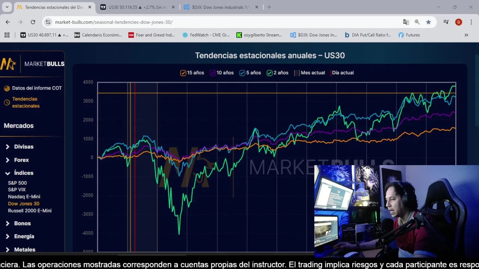
Task: Toggle the 2 años series checkbox
Action: coord(269,73)
